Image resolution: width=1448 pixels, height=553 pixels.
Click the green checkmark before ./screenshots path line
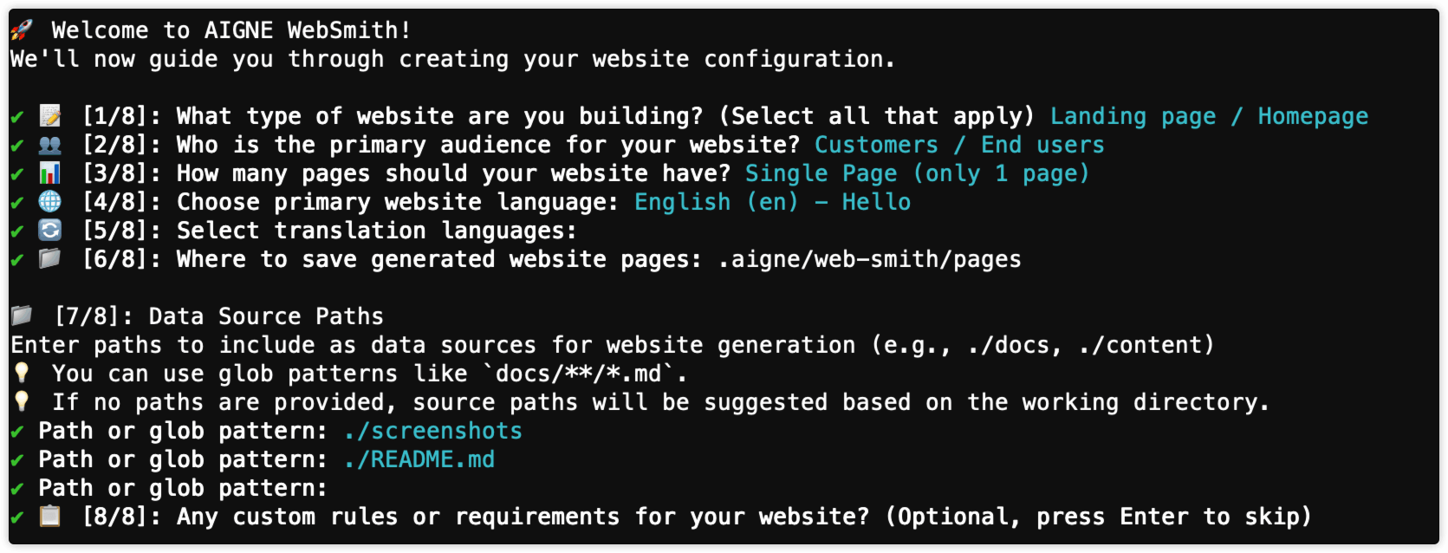point(17,432)
